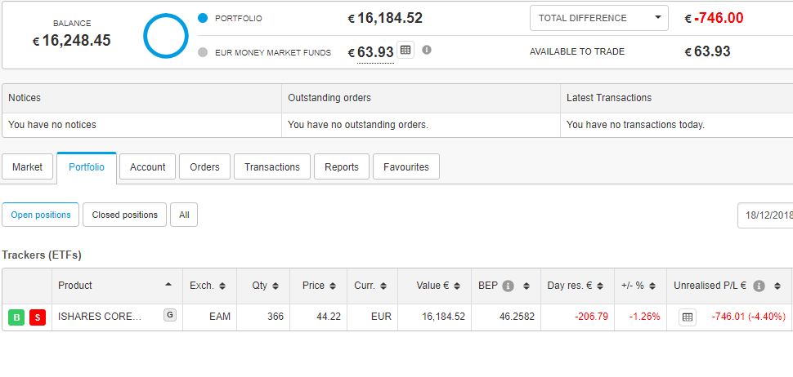The width and height of the screenshot is (793, 377).
Task: Click the Unrealised P/L info icon
Action: [759, 286]
